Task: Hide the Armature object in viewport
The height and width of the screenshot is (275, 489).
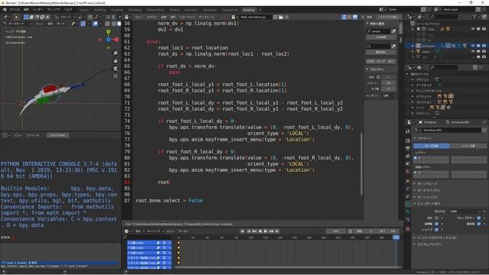Action: [x=473, y=46]
